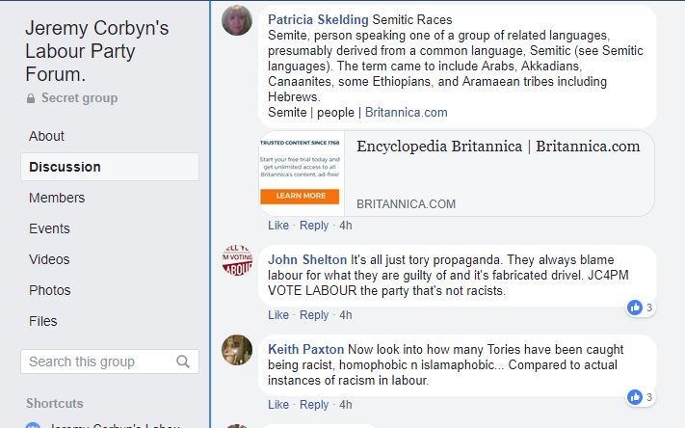
Task: Click the Encyclopedia Britannica link preview title
Action: click(498, 147)
